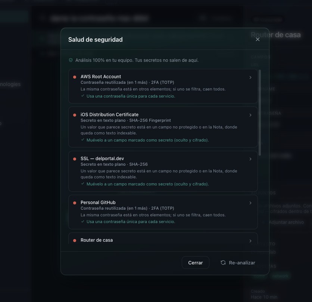Close the Salud de seguridad dialog via X
Image resolution: width=312 pixels, height=302 pixels.
tap(258, 39)
